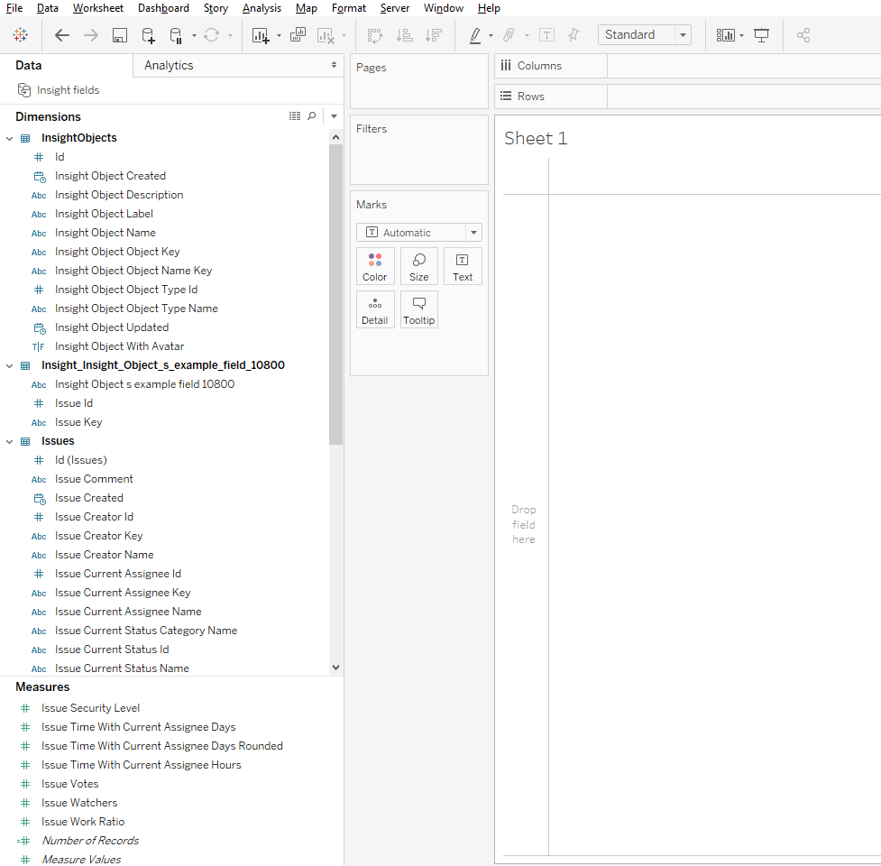Switch to the Analytics tab

coord(169,65)
